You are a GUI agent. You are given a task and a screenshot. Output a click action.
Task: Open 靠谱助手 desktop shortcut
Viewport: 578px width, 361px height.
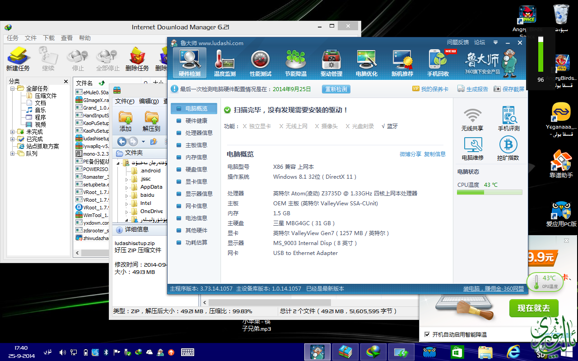pyautogui.click(x=561, y=163)
